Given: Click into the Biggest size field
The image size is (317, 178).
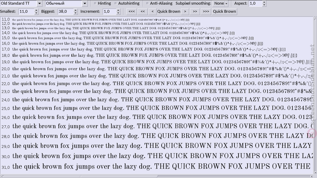Looking at the screenshot, I should coord(66,11).
